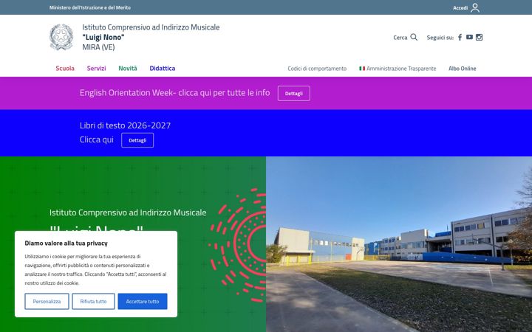Click Accettare tutto cookie button

143,301
